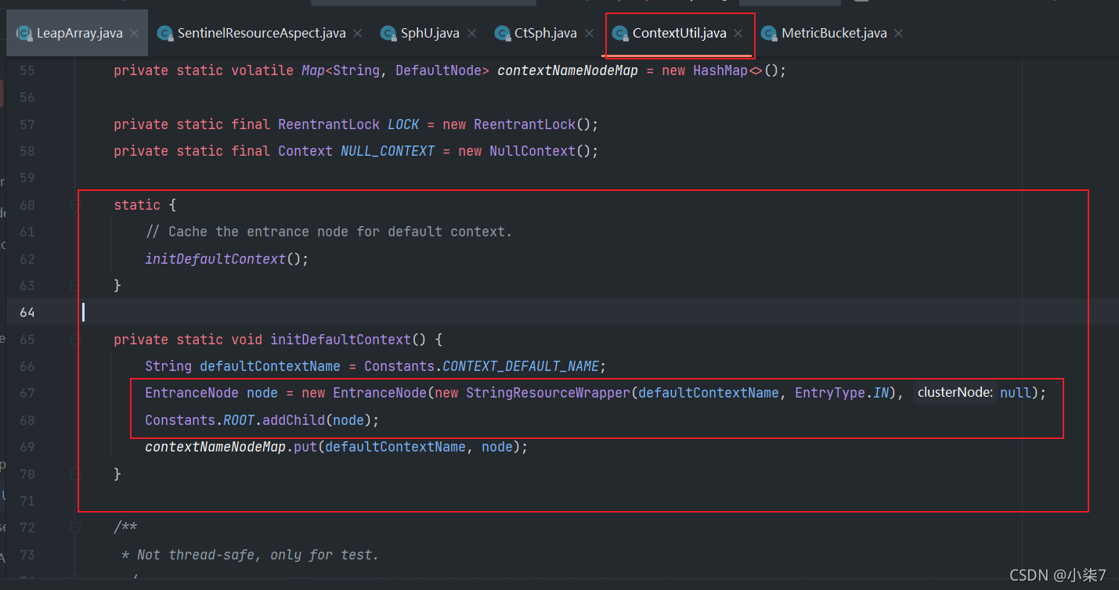Open the SentinelResourceAspect.java tab
The height and width of the screenshot is (590, 1119).
[261, 33]
